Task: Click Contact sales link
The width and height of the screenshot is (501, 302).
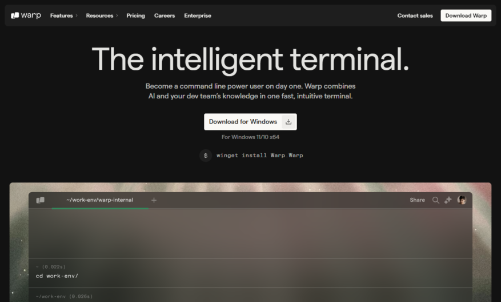Action: point(415,15)
